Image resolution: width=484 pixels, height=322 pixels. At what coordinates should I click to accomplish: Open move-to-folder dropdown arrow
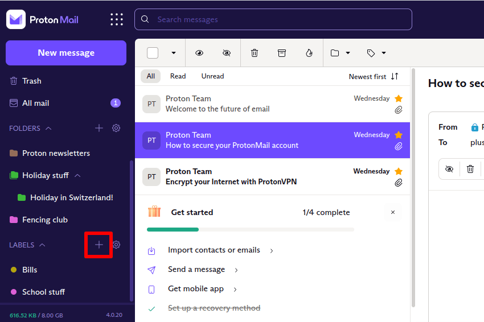348,53
